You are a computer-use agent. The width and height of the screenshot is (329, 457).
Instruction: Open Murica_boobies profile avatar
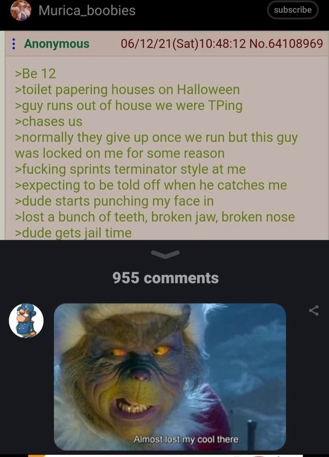click(21, 10)
